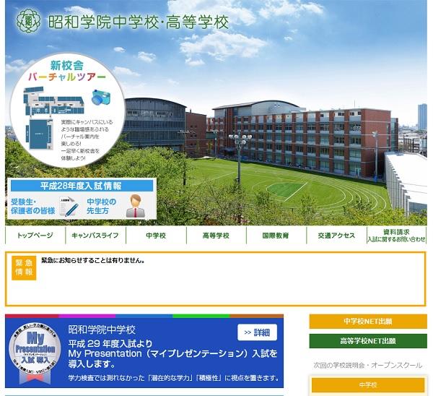Go to トップページ in navigation bar
This screenshot has width=433, height=396.
tap(35, 236)
